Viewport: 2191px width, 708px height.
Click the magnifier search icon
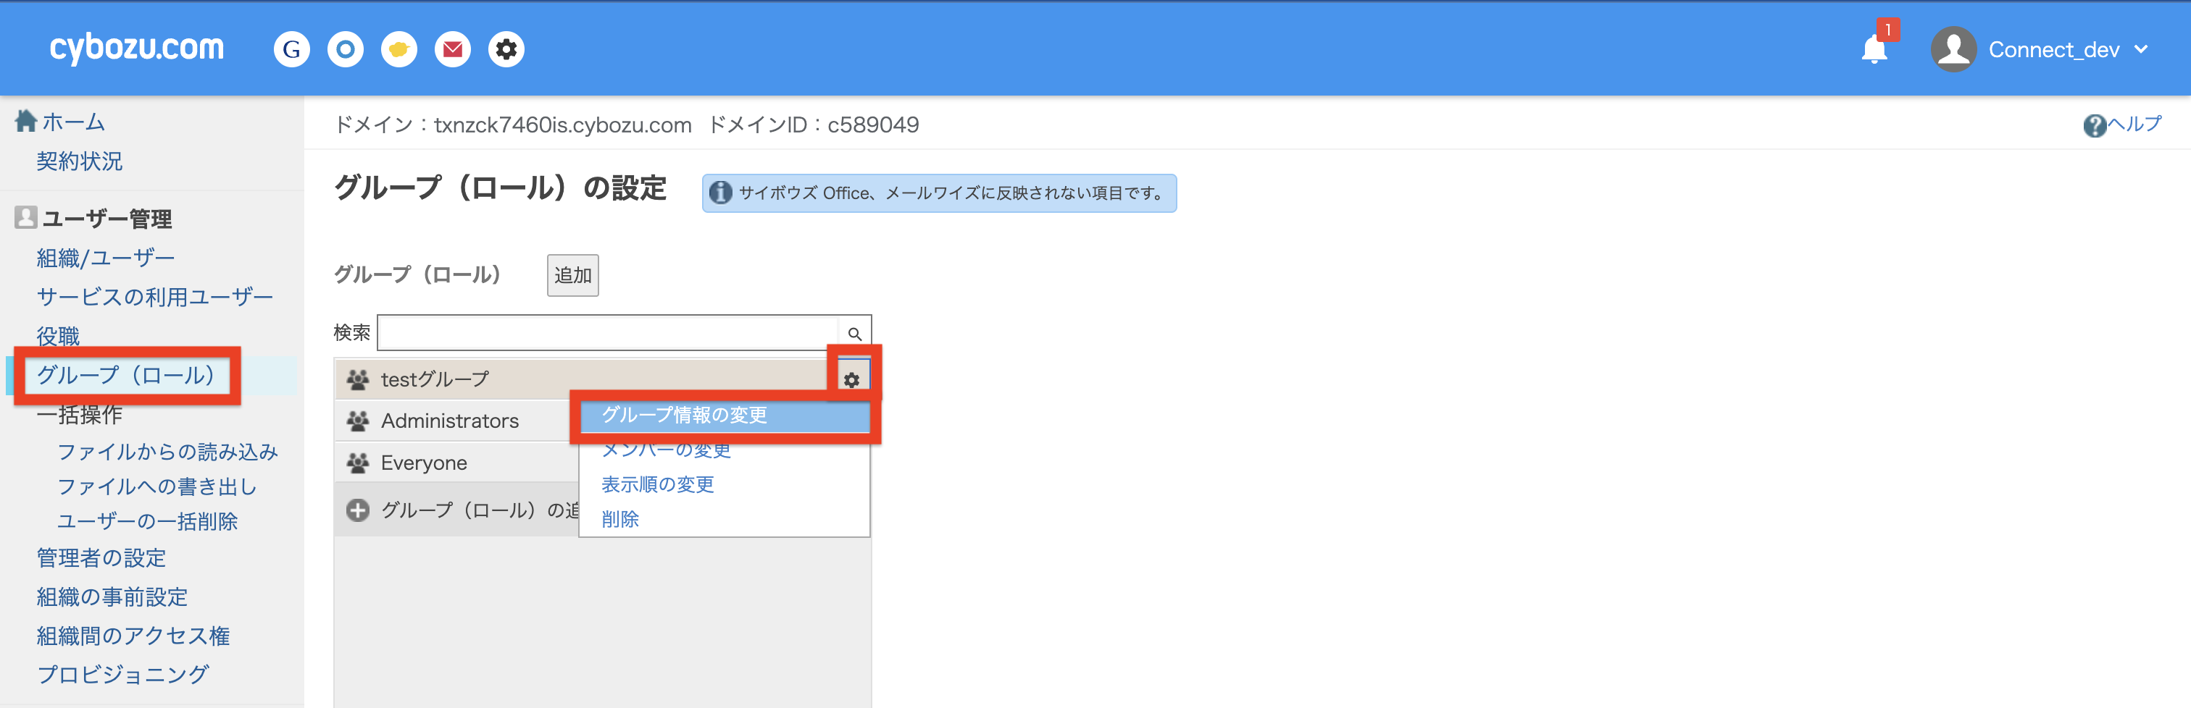click(855, 333)
